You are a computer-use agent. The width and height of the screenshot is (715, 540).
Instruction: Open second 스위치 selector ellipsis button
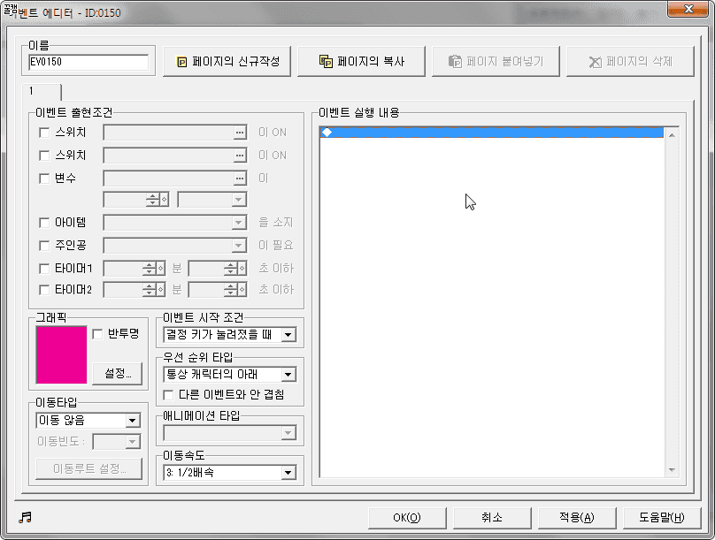tap(239, 156)
